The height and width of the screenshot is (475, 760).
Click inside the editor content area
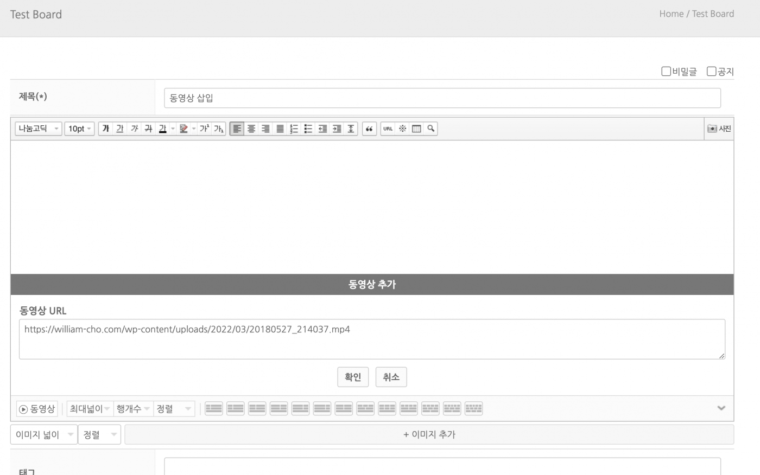click(372, 207)
